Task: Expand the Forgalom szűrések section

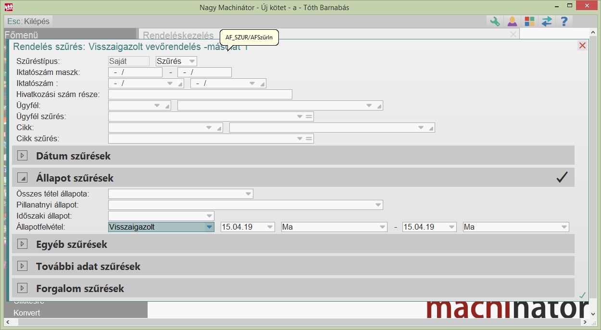Action: (22, 288)
